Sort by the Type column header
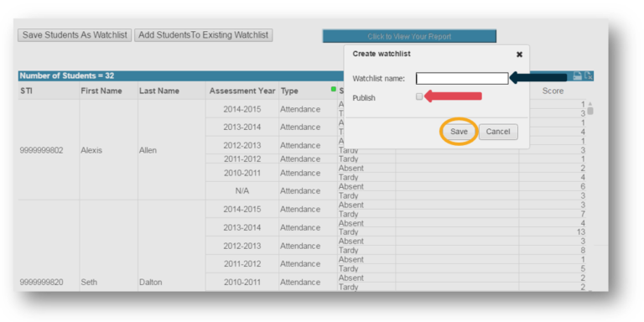Image resolution: width=644 pixels, height=322 pixels. click(x=289, y=91)
